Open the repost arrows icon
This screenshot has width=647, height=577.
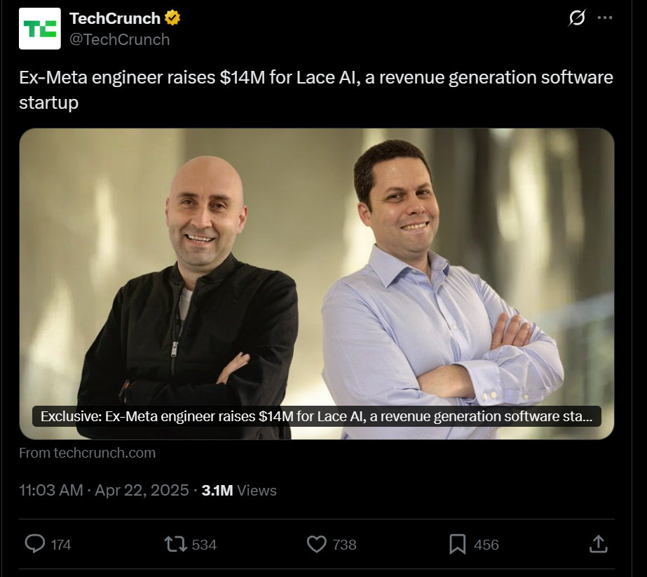tap(174, 544)
